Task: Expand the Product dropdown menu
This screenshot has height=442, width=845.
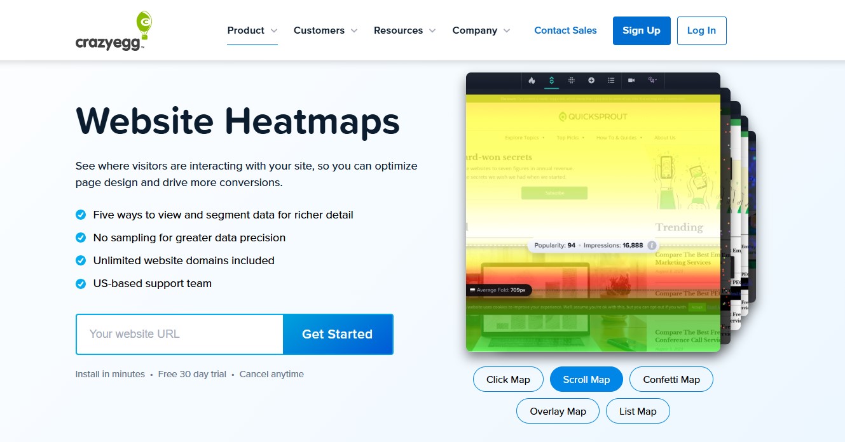Action: click(x=252, y=30)
